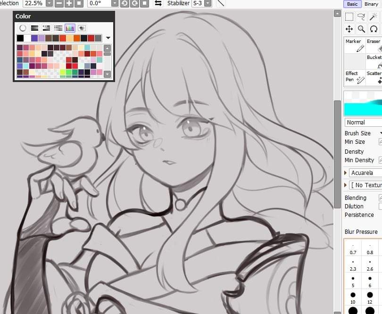Show the RGB sliders in Color panel
This screenshot has width=382, height=314.
pyautogui.click(x=34, y=28)
